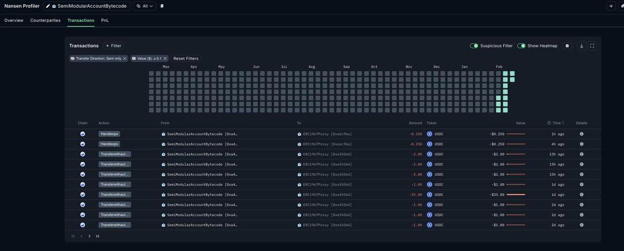Viewport: 624px width, 251px height.
Task: Click From address in the 4h ago row
Action: point(203,144)
